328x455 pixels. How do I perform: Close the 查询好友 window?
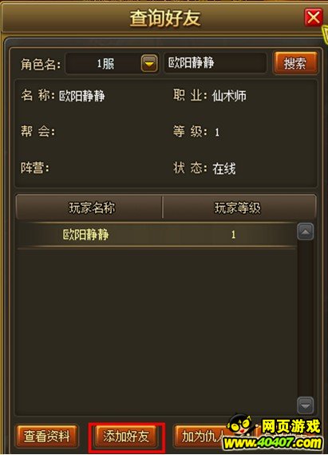tap(313, 17)
